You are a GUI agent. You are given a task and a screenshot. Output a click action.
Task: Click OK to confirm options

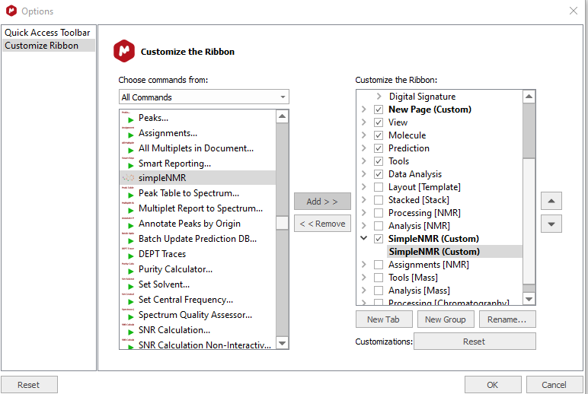[x=493, y=385]
